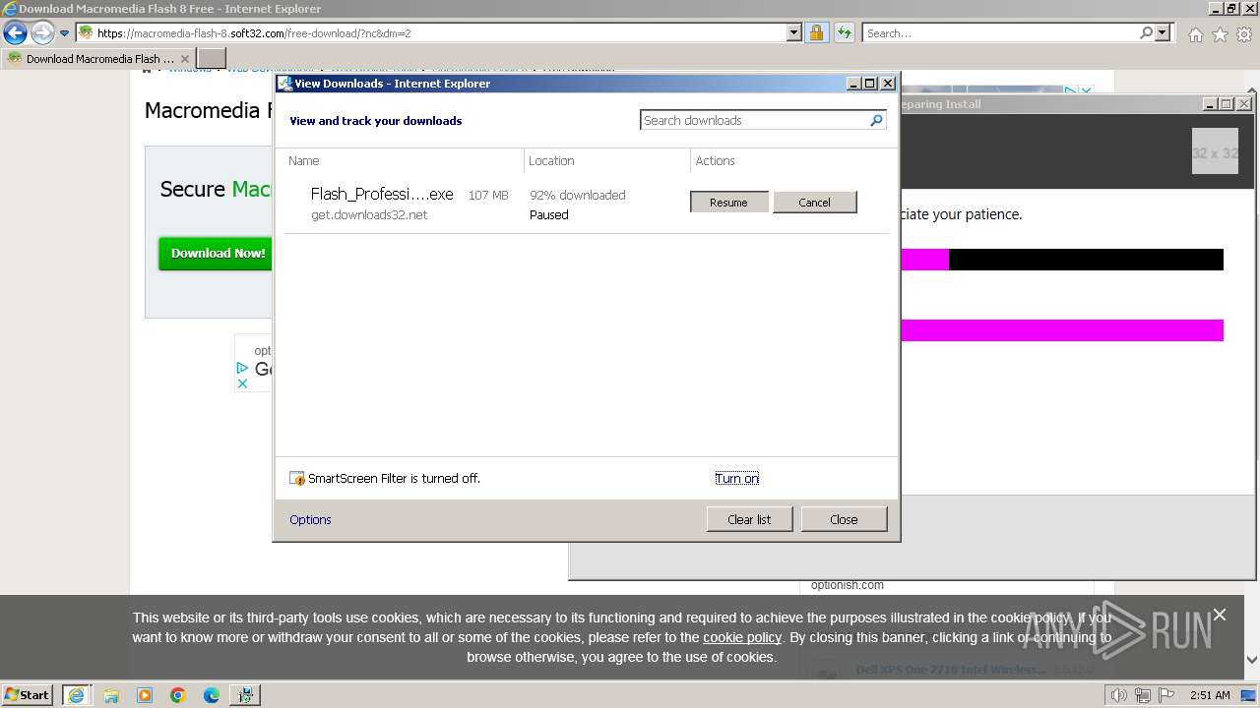This screenshot has width=1260, height=708.
Task: Click green Download Now! button
Action: pyautogui.click(x=216, y=253)
